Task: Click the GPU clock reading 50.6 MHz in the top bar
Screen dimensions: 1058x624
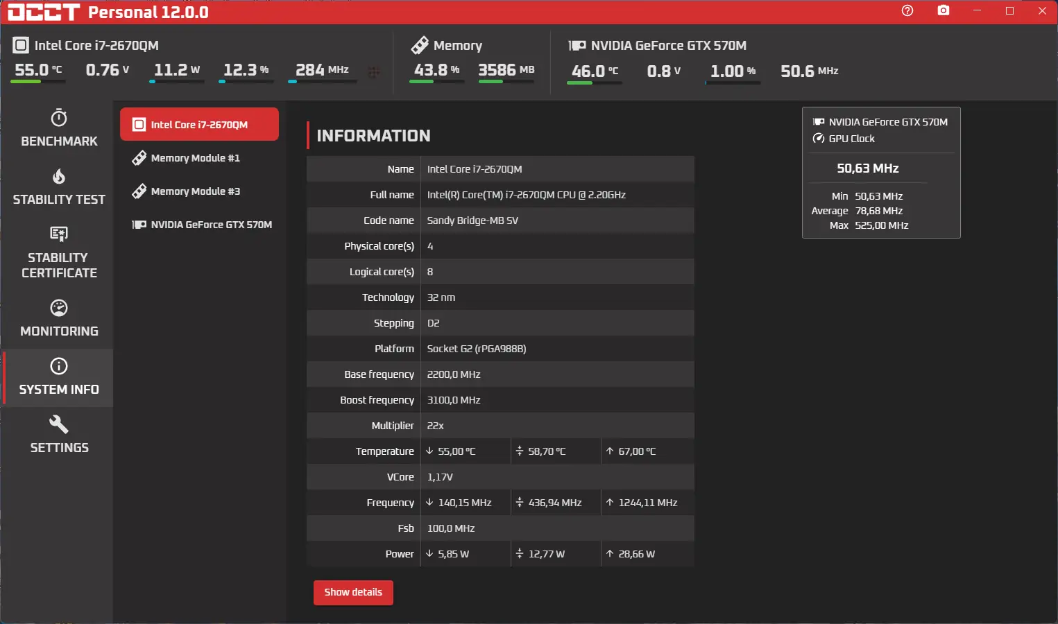Action: tap(810, 71)
